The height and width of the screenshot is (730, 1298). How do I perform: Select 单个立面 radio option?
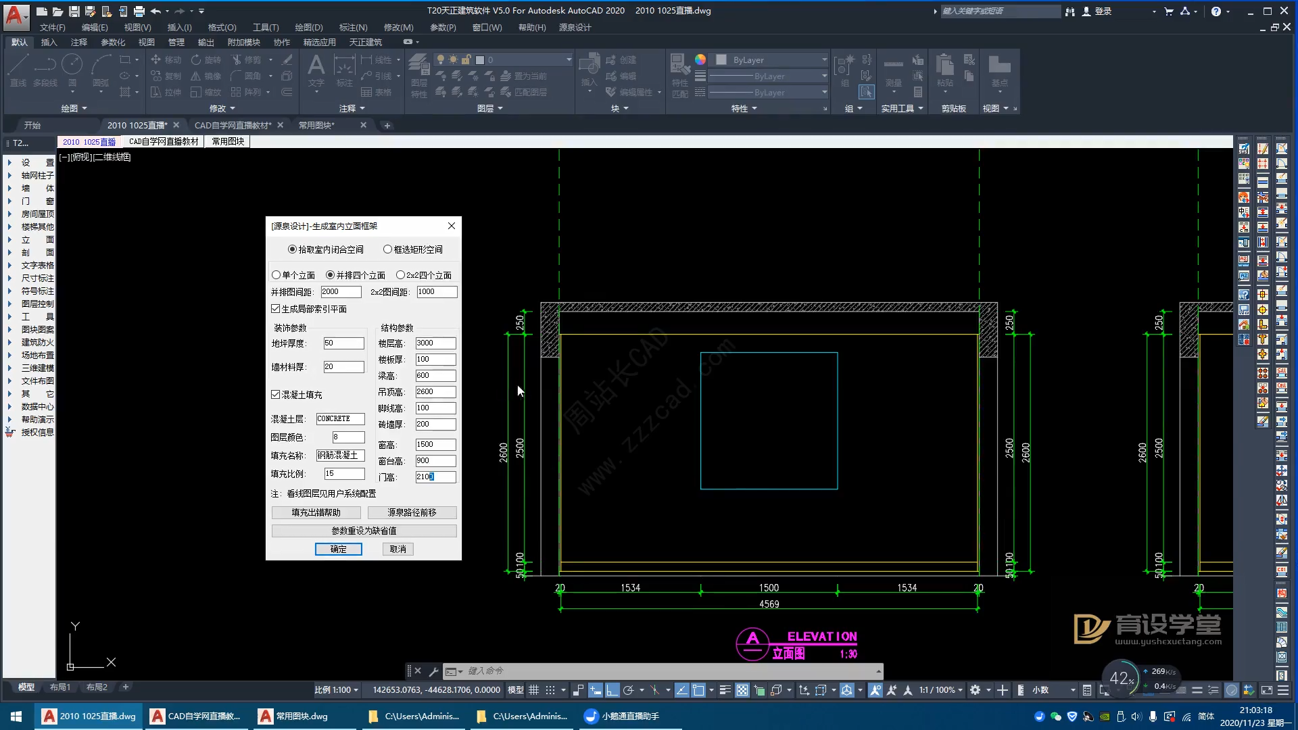pos(293,275)
